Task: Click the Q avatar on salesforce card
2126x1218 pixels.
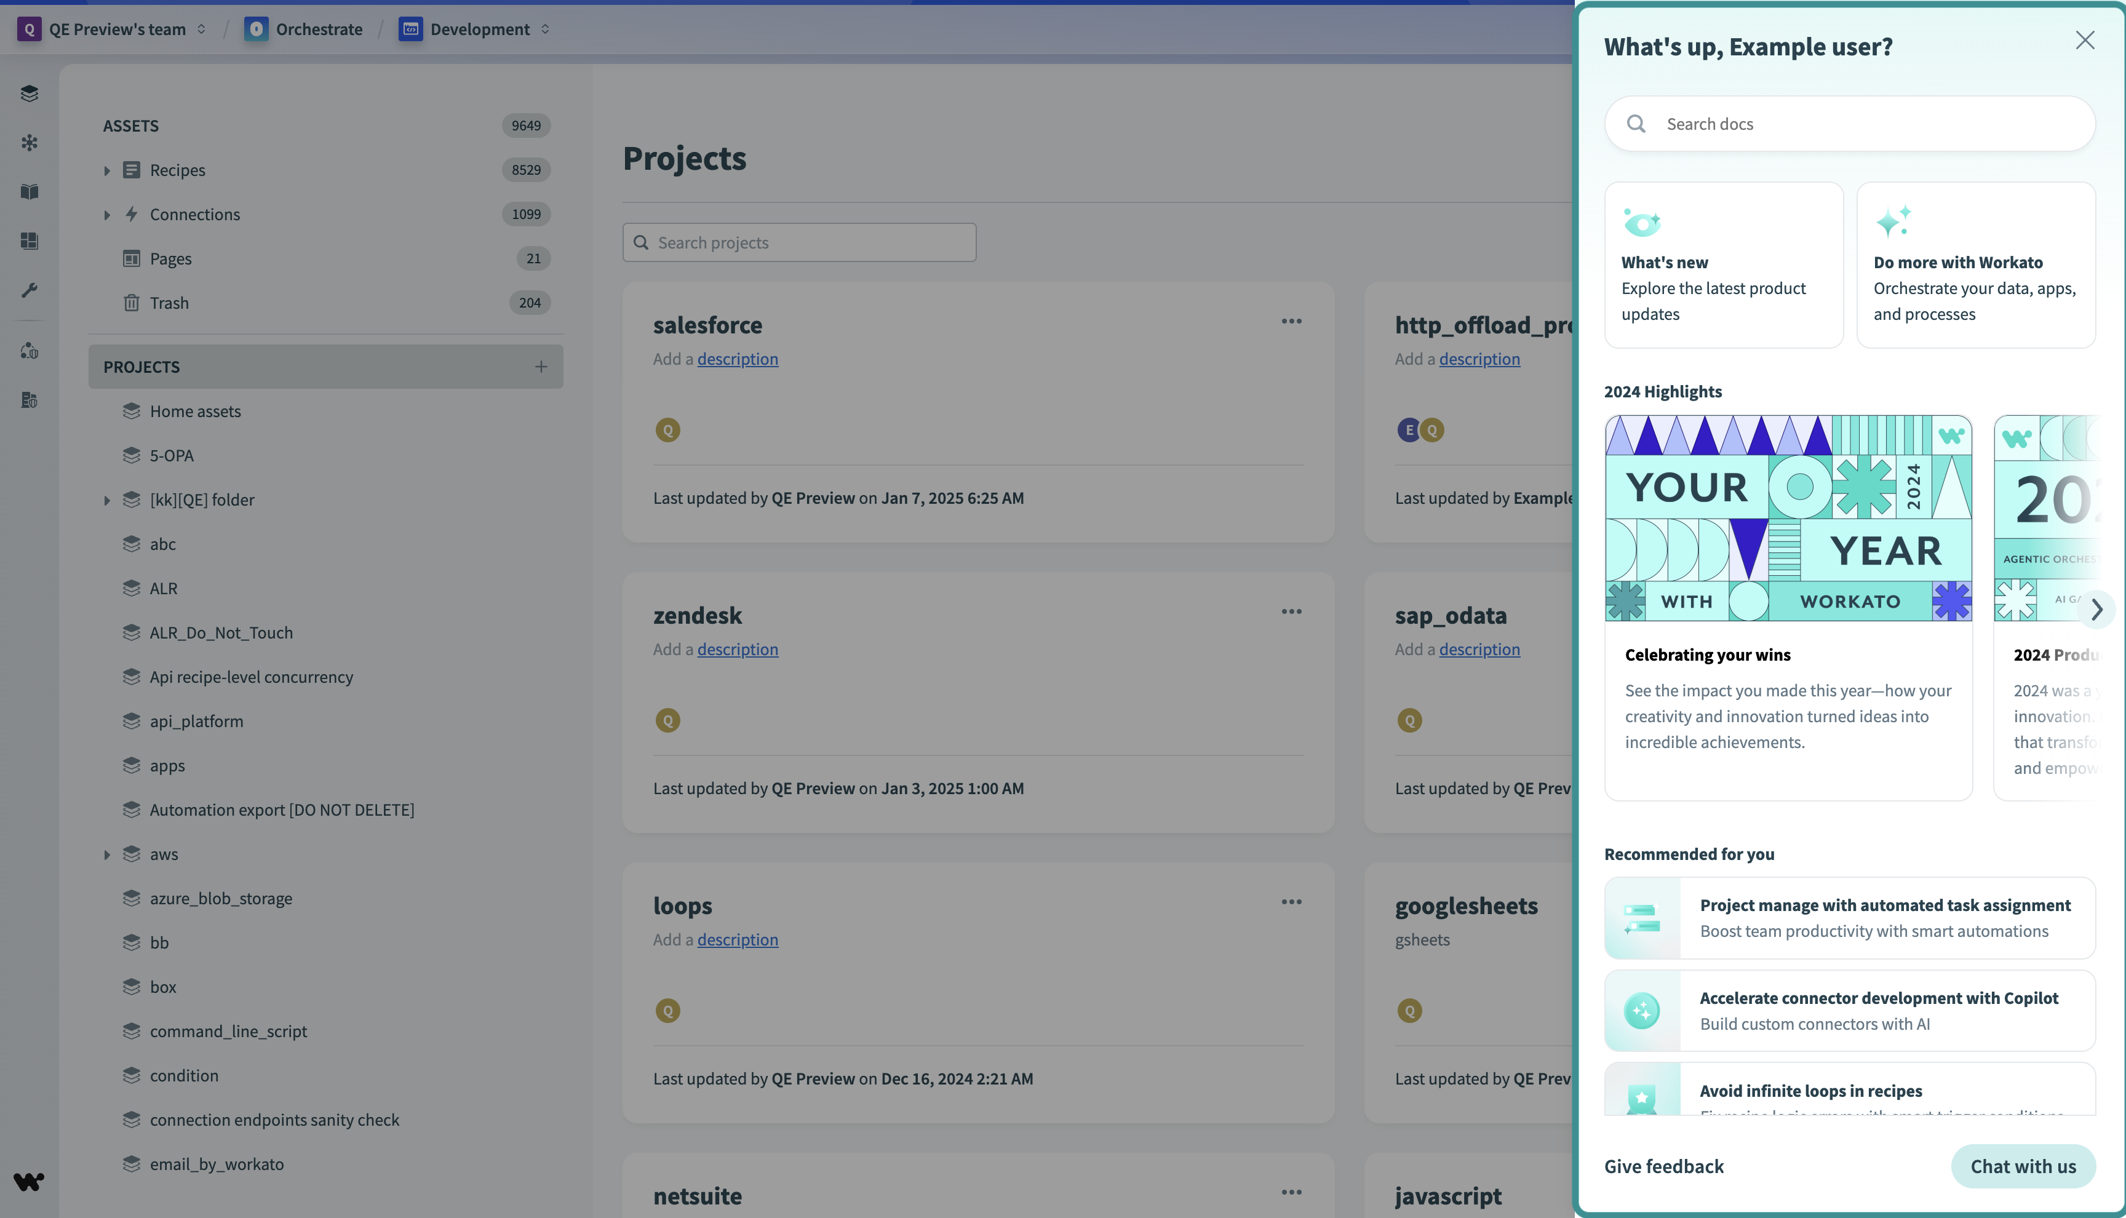Action: coord(667,430)
